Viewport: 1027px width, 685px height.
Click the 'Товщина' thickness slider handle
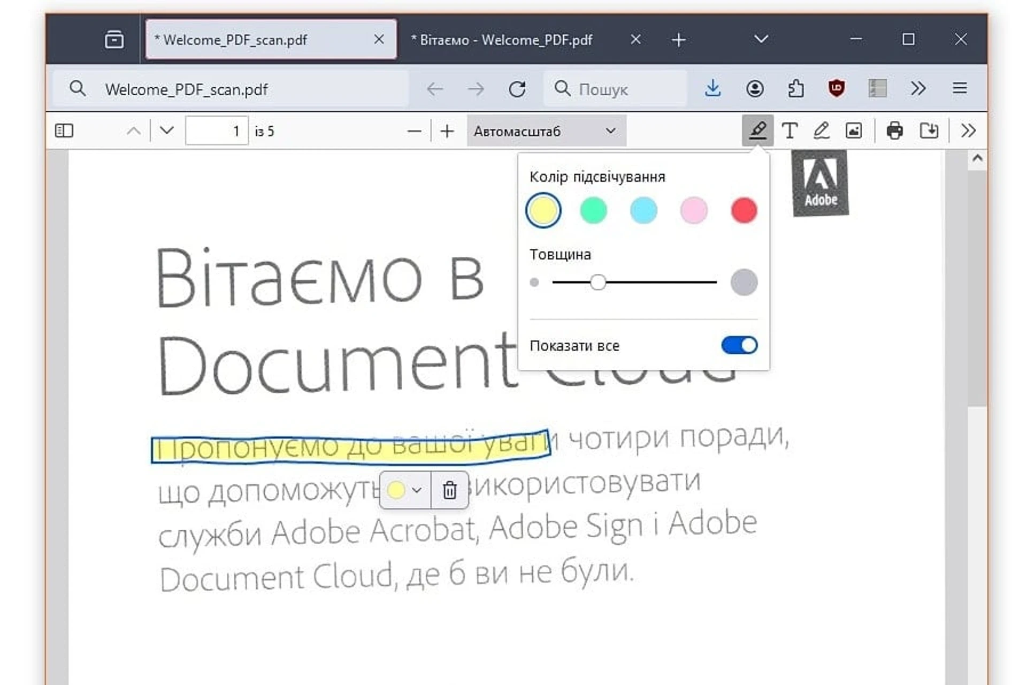tap(598, 282)
